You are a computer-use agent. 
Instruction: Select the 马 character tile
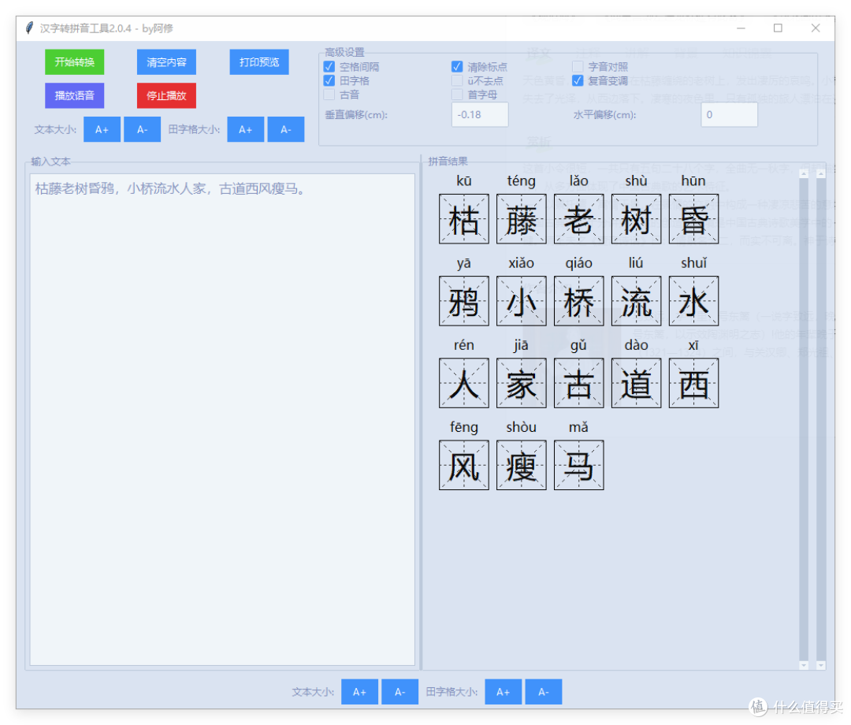click(579, 464)
